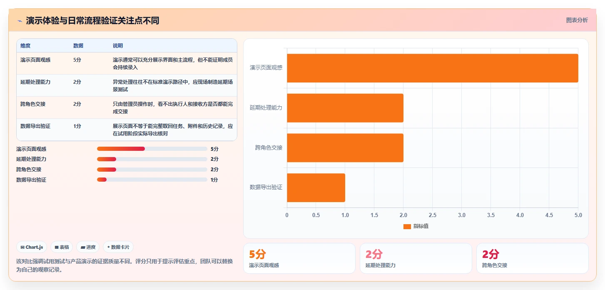
Task: Click the 演示页面观感 progress bar
Action: [x=152, y=149]
